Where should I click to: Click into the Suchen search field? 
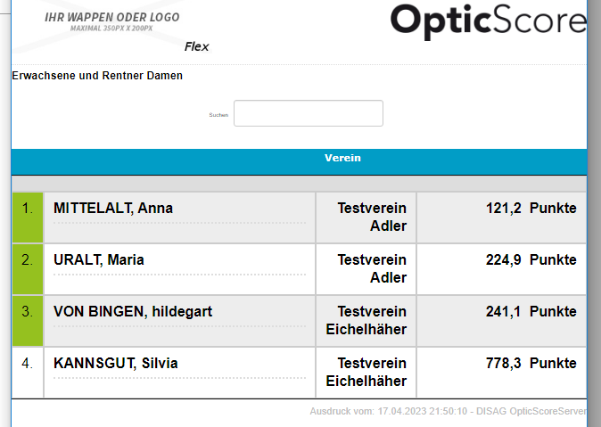click(x=308, y=113)
